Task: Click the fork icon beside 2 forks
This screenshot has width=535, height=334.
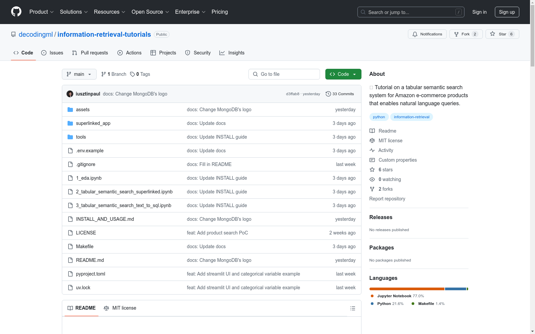Action: 372,189
